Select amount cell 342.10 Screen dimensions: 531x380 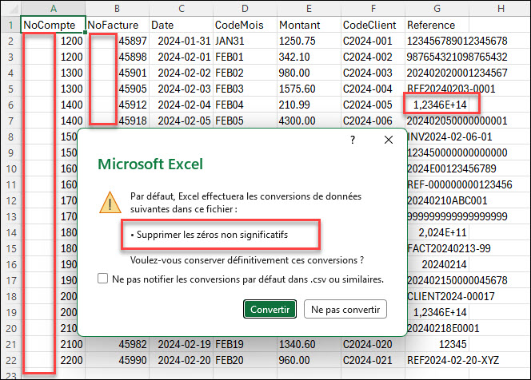pos(309,57)
